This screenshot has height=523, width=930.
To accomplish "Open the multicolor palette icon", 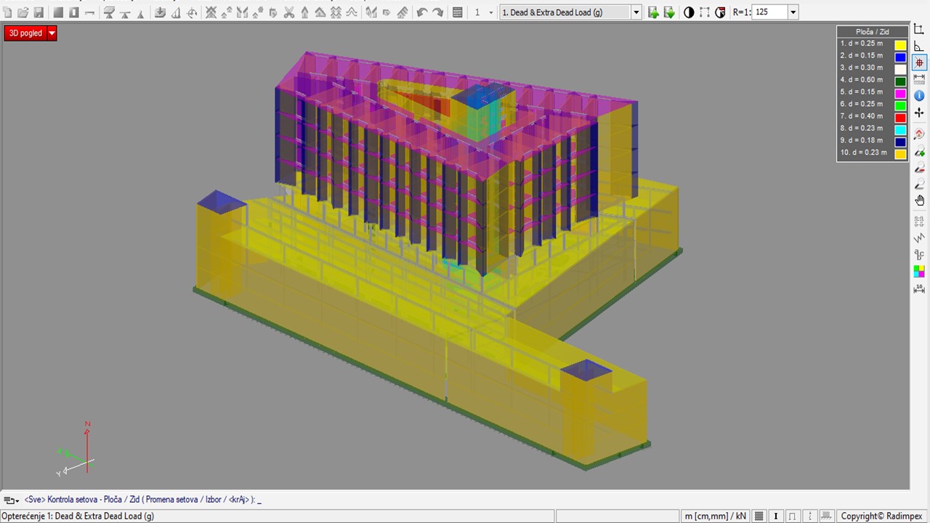I will click(919, 271).
